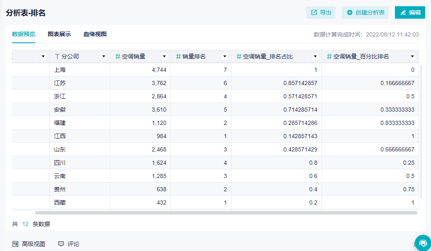Click the plus icon on 创建分析表
Screen dimensions: 431x251
coord(350,12)
